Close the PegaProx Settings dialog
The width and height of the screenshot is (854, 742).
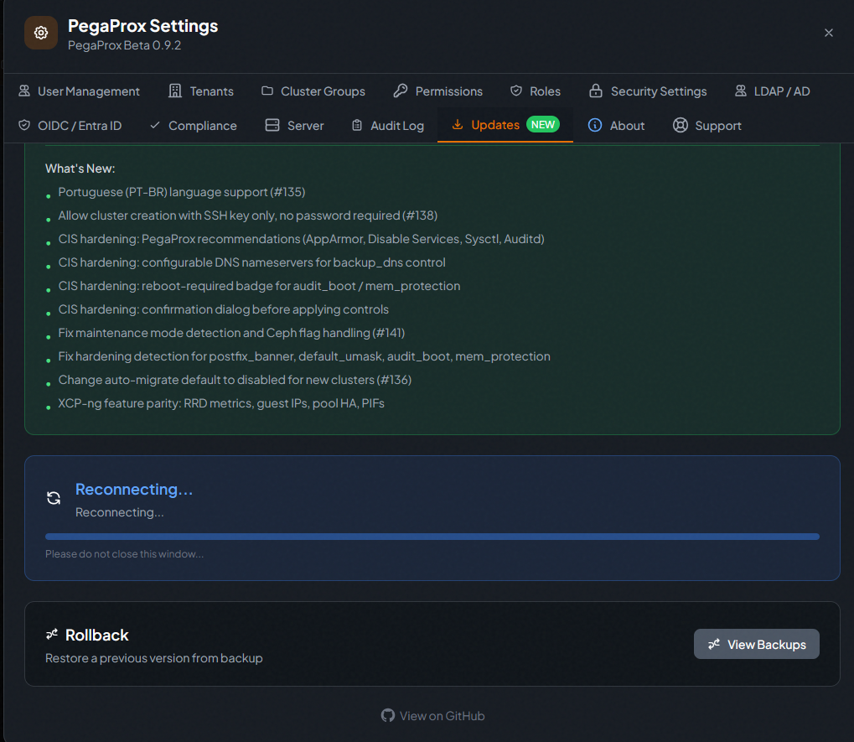pos(828,33)
